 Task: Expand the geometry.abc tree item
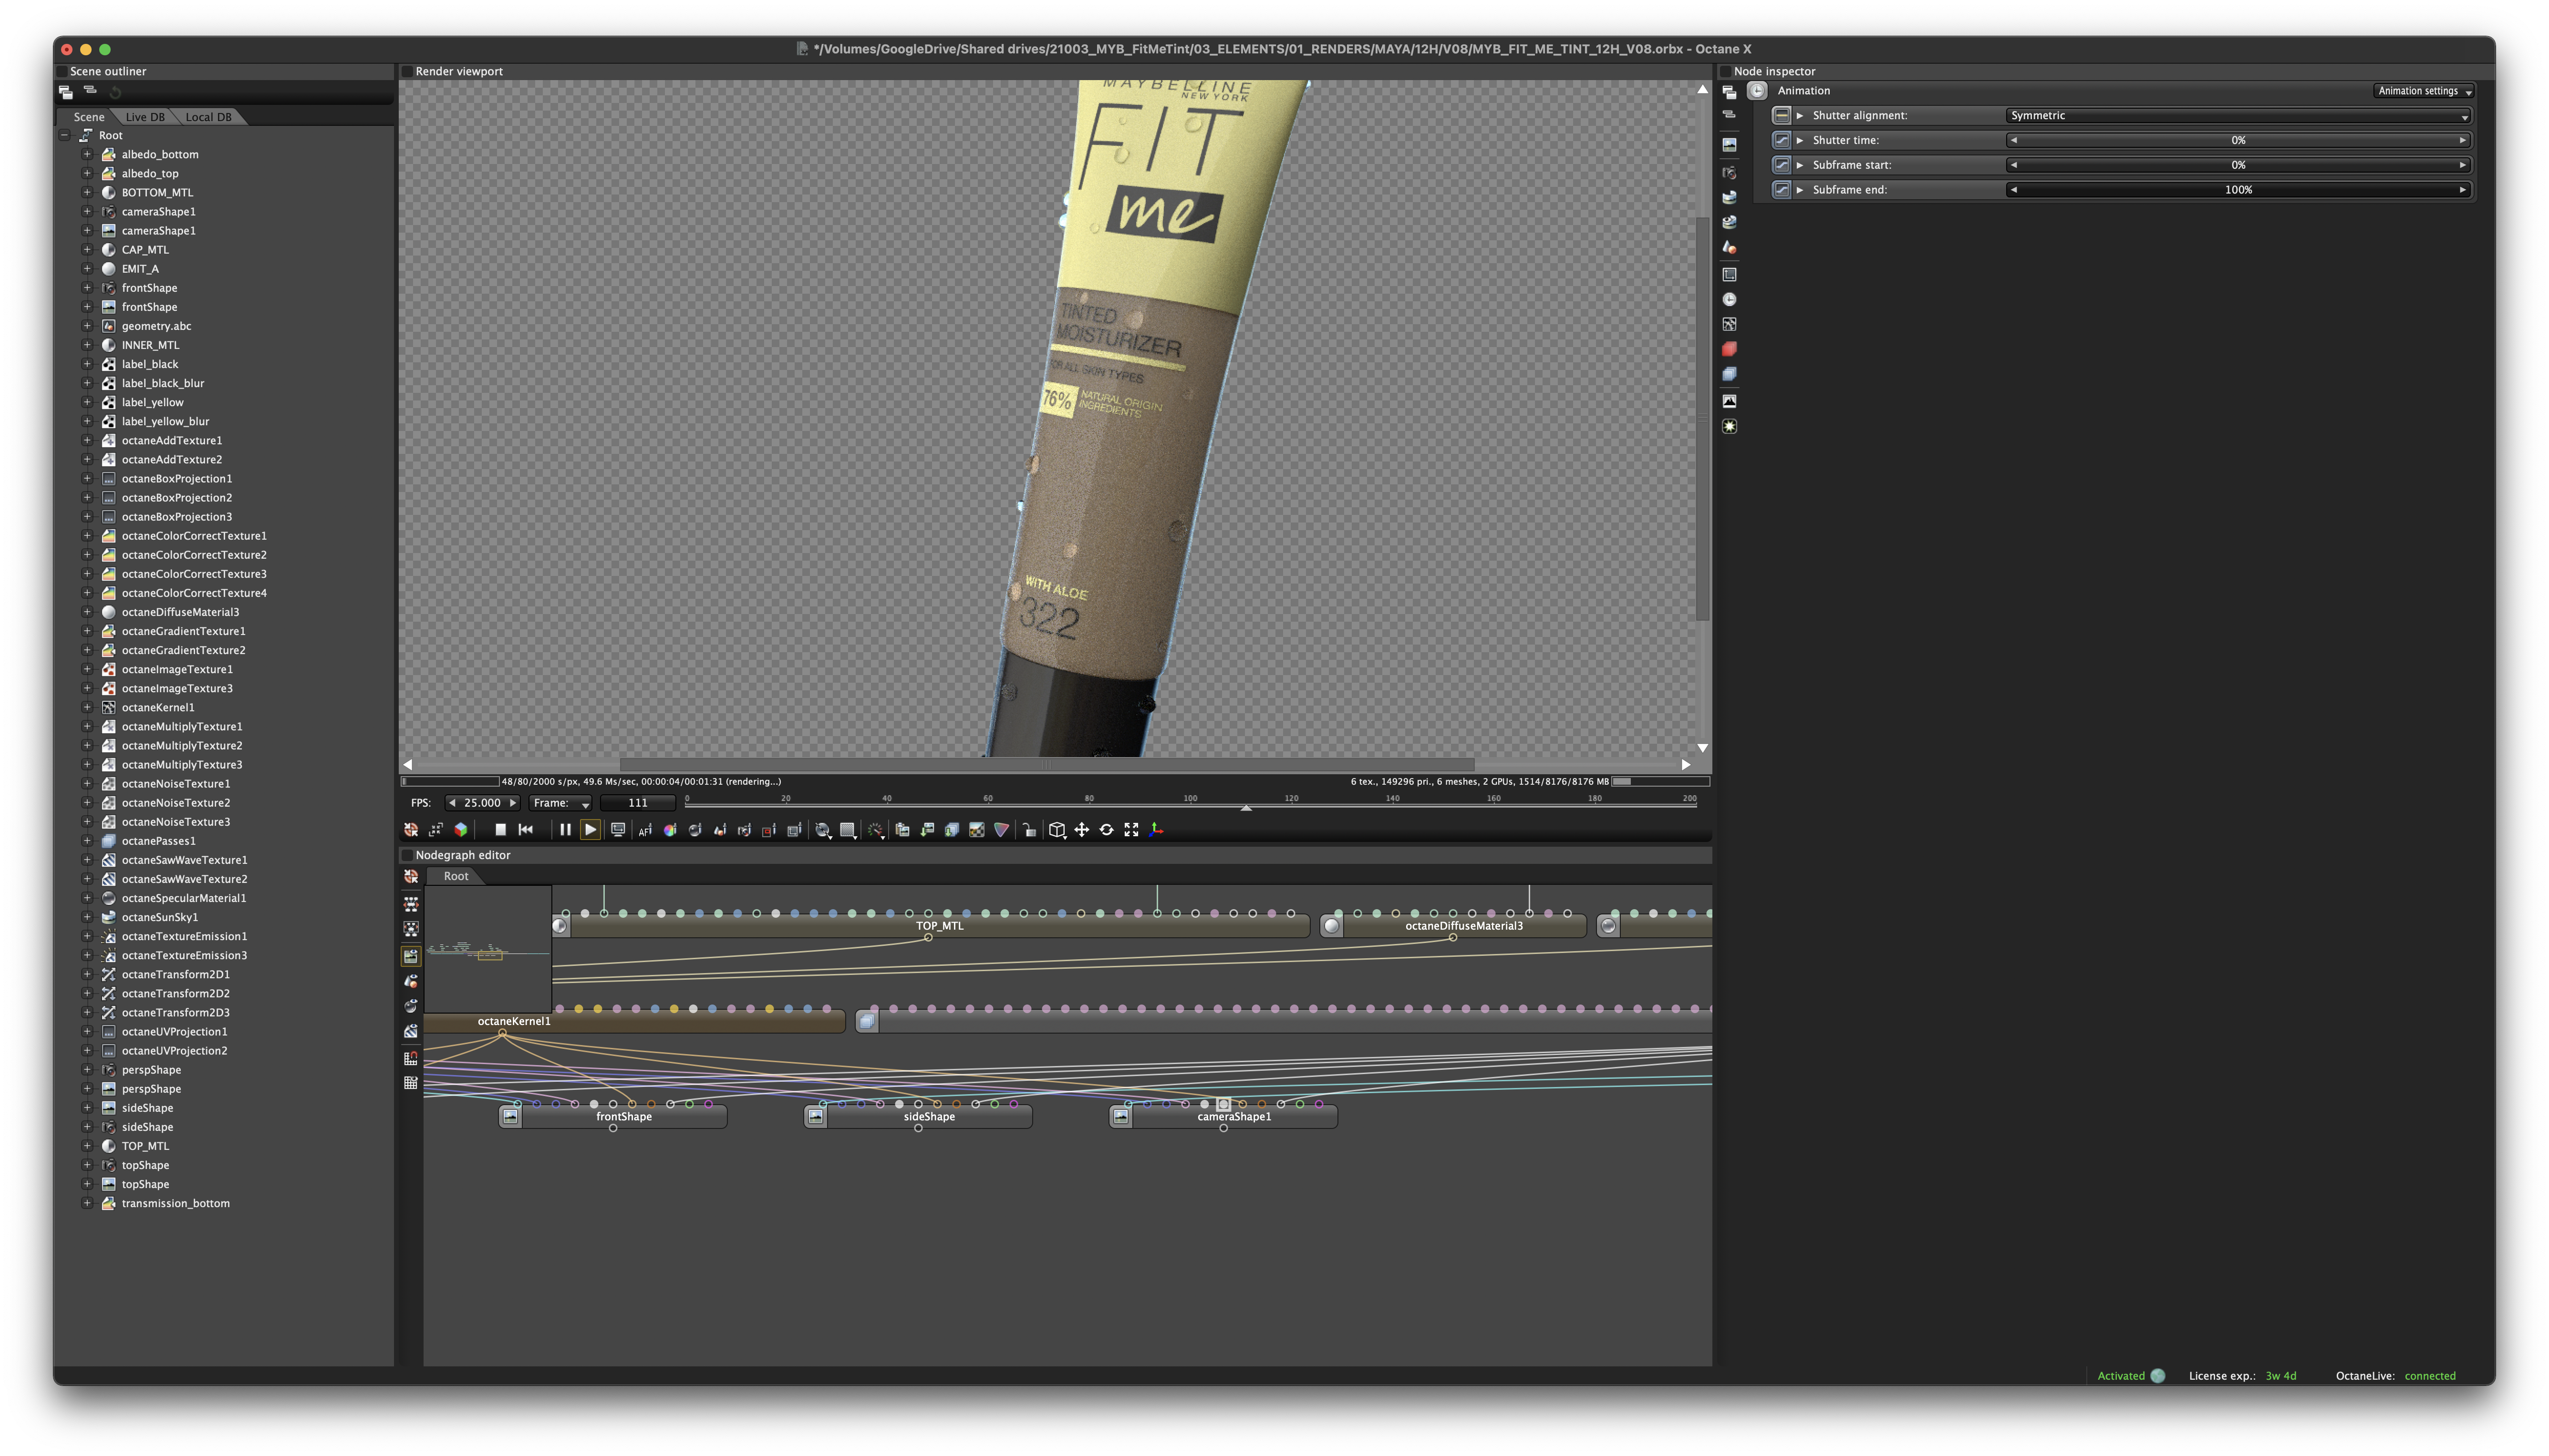click(87, 326)
